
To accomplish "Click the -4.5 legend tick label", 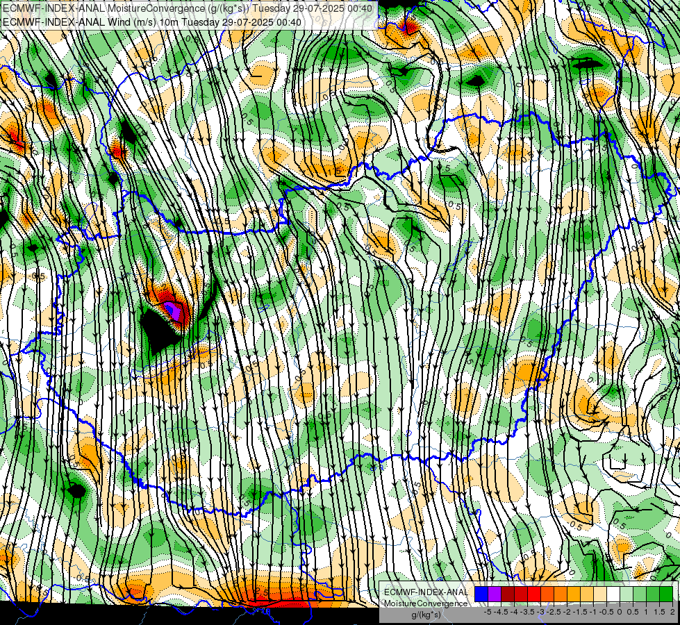I will click(x=501, y=612).
